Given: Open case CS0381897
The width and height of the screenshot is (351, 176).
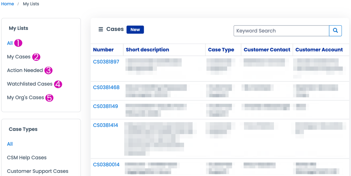Looking at the screenshot, I should click(x=106, y=62).
